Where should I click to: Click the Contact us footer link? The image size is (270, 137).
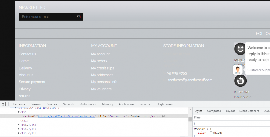[x=27, y=54]
